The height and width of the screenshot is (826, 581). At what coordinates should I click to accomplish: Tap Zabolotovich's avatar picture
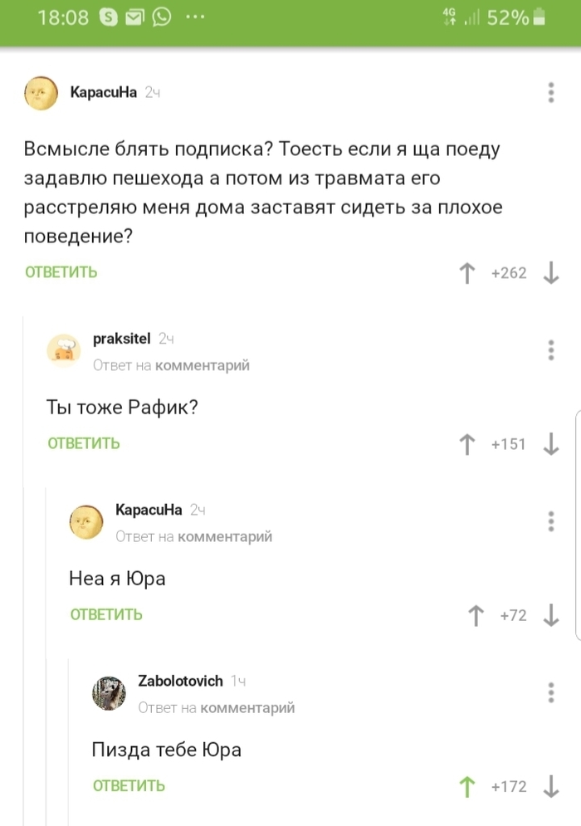tap(109, 693)
